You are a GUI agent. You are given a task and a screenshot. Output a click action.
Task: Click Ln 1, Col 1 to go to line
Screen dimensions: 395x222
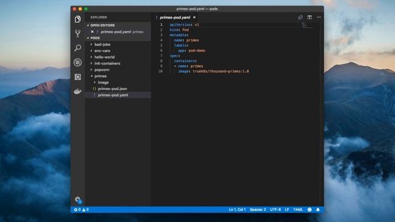[237, 210]
